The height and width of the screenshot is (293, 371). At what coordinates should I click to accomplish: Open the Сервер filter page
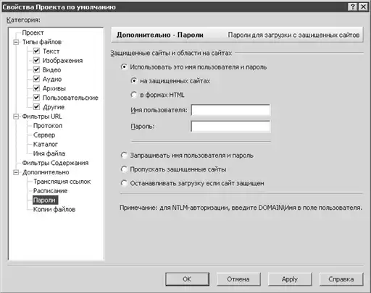[44, 135]
